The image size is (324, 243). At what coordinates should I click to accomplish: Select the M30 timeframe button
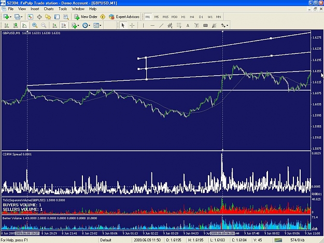[x=174, y=17]
